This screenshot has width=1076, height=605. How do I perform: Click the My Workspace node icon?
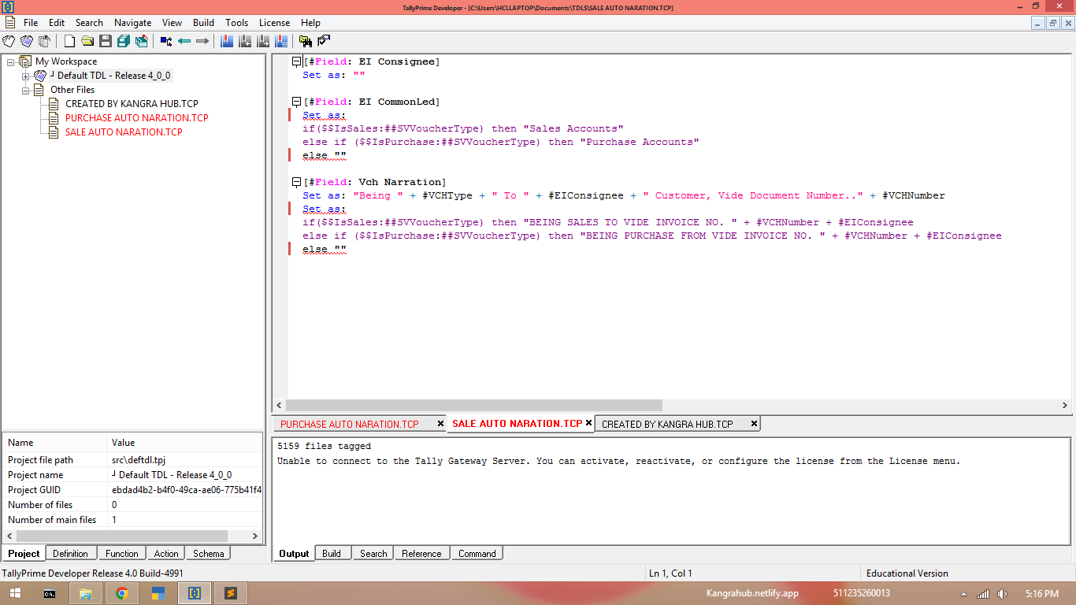point(25,61)
